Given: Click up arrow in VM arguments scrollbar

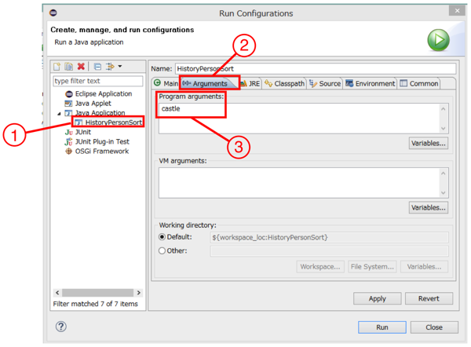Looking at the screenshot, I should [x=444, y=173].
